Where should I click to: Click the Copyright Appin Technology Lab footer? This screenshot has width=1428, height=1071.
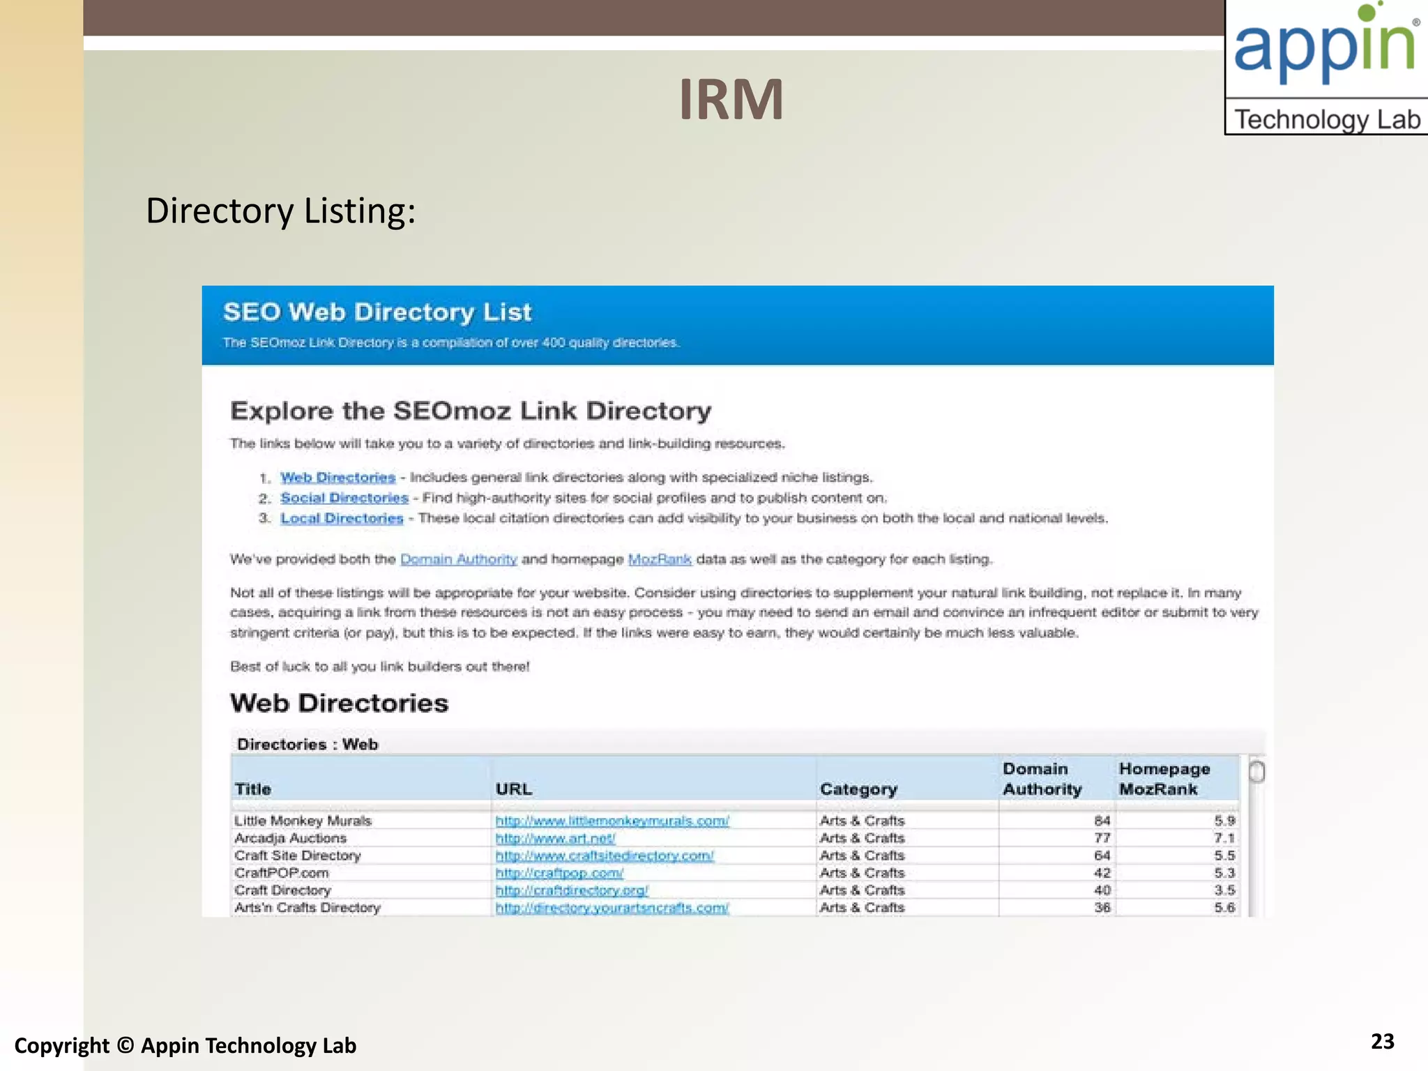click(185, 1045)
